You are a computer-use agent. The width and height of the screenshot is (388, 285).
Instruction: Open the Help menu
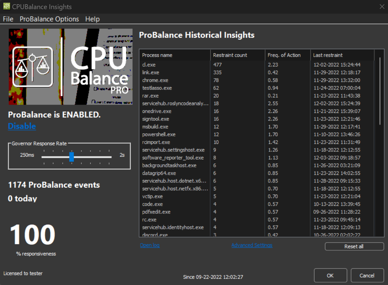tap(92, 19)
